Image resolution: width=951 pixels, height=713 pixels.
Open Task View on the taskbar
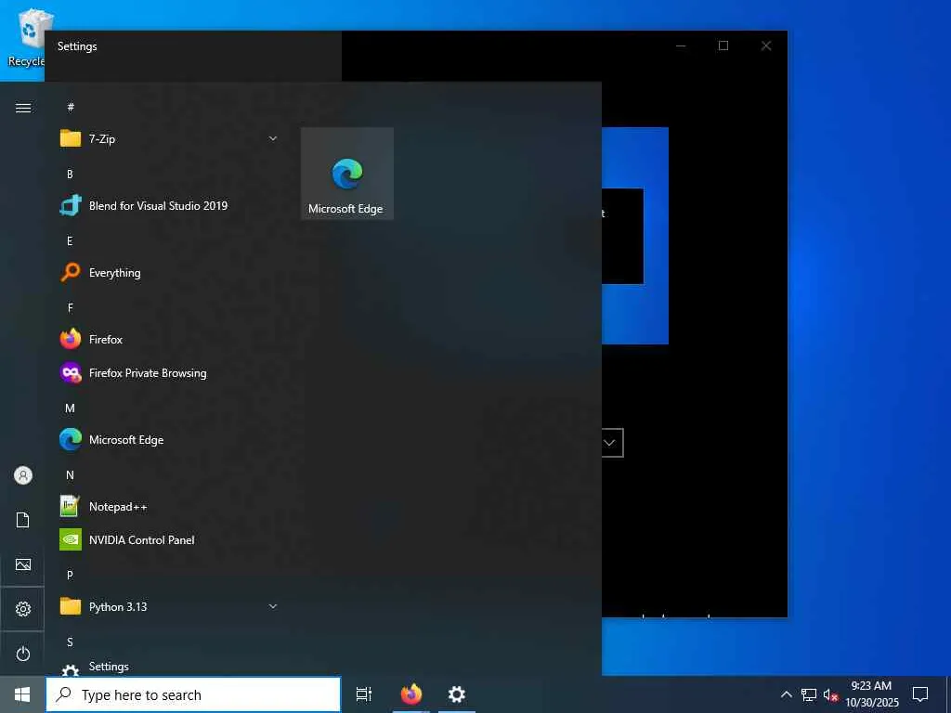click(364, 694)
